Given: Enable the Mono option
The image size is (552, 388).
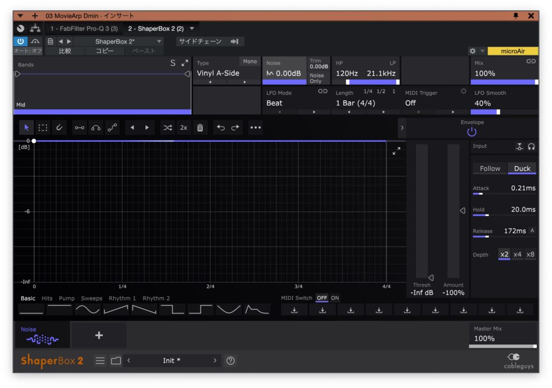Looking at the screenshot, I should point(250,61).
